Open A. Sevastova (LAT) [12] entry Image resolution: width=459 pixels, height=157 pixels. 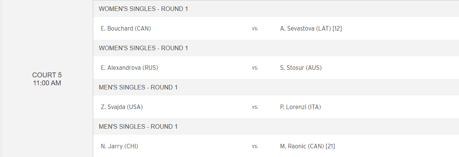pyautogui.click(x=311, y=28)
